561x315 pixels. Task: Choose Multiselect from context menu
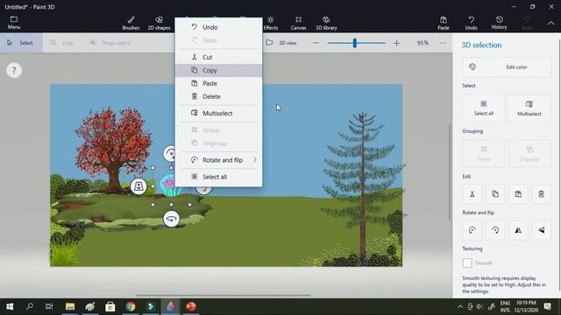pos(218,114)
